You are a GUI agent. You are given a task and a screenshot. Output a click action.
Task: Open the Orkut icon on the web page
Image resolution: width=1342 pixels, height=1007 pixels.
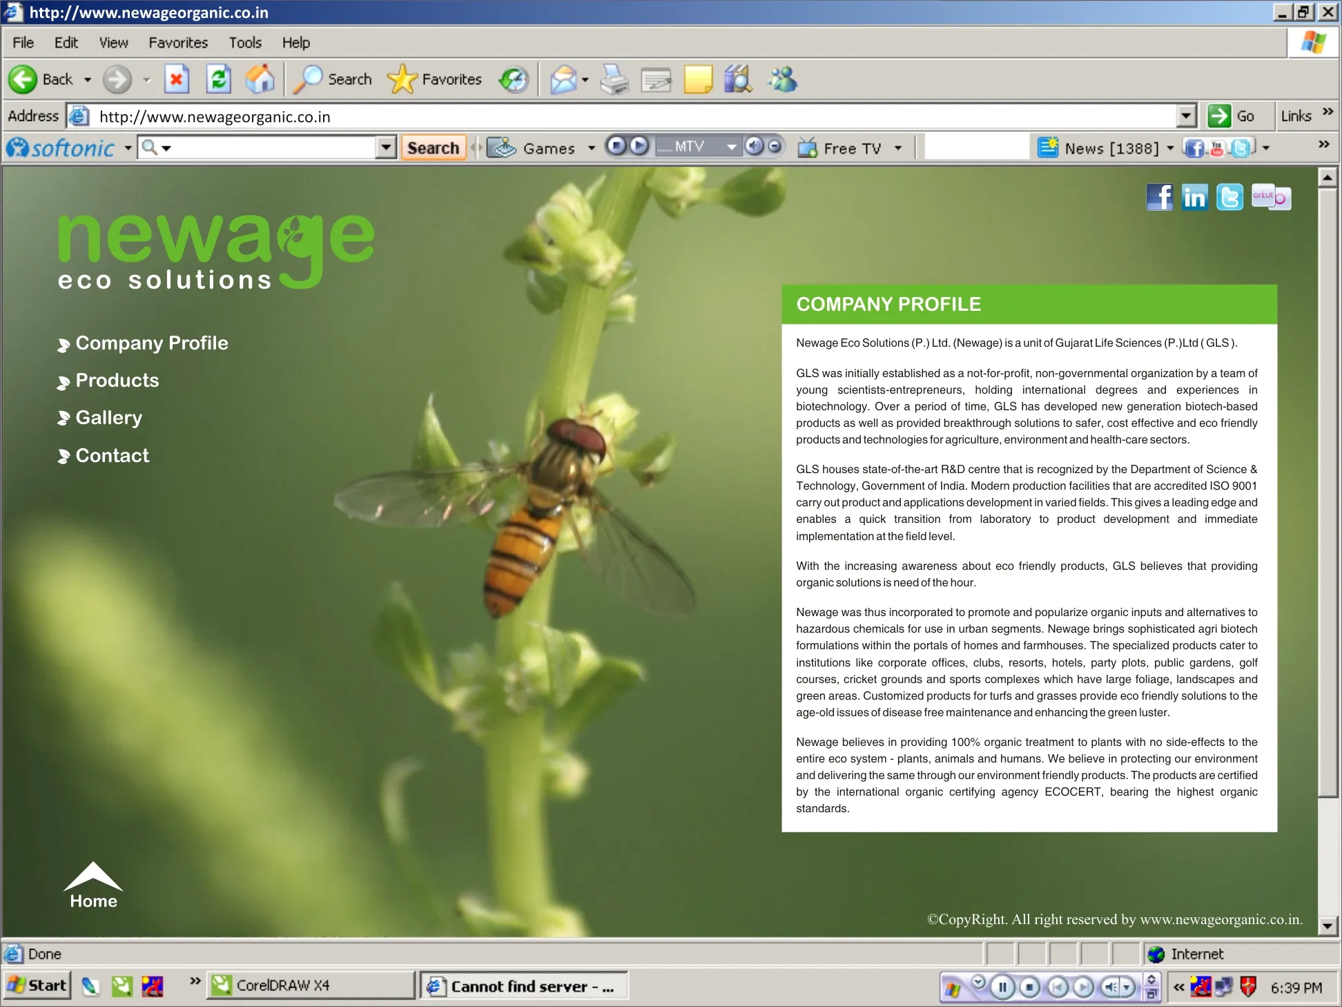tap(1271, 198)
